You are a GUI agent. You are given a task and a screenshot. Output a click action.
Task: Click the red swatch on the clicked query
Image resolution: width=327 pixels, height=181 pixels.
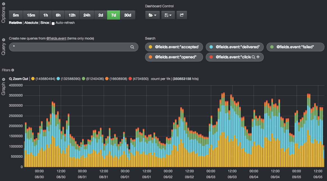pyautogui.click(x=211, y=57)
